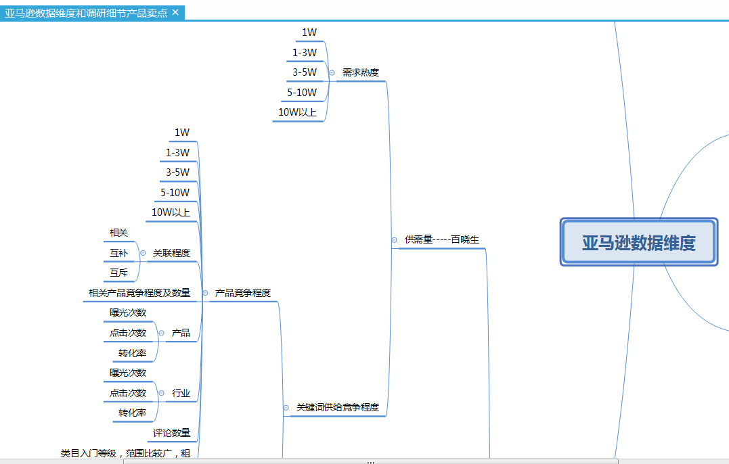Select the 1W node under 需求热度
This screenshot has height=464, width=729.
tap(309, 32)
